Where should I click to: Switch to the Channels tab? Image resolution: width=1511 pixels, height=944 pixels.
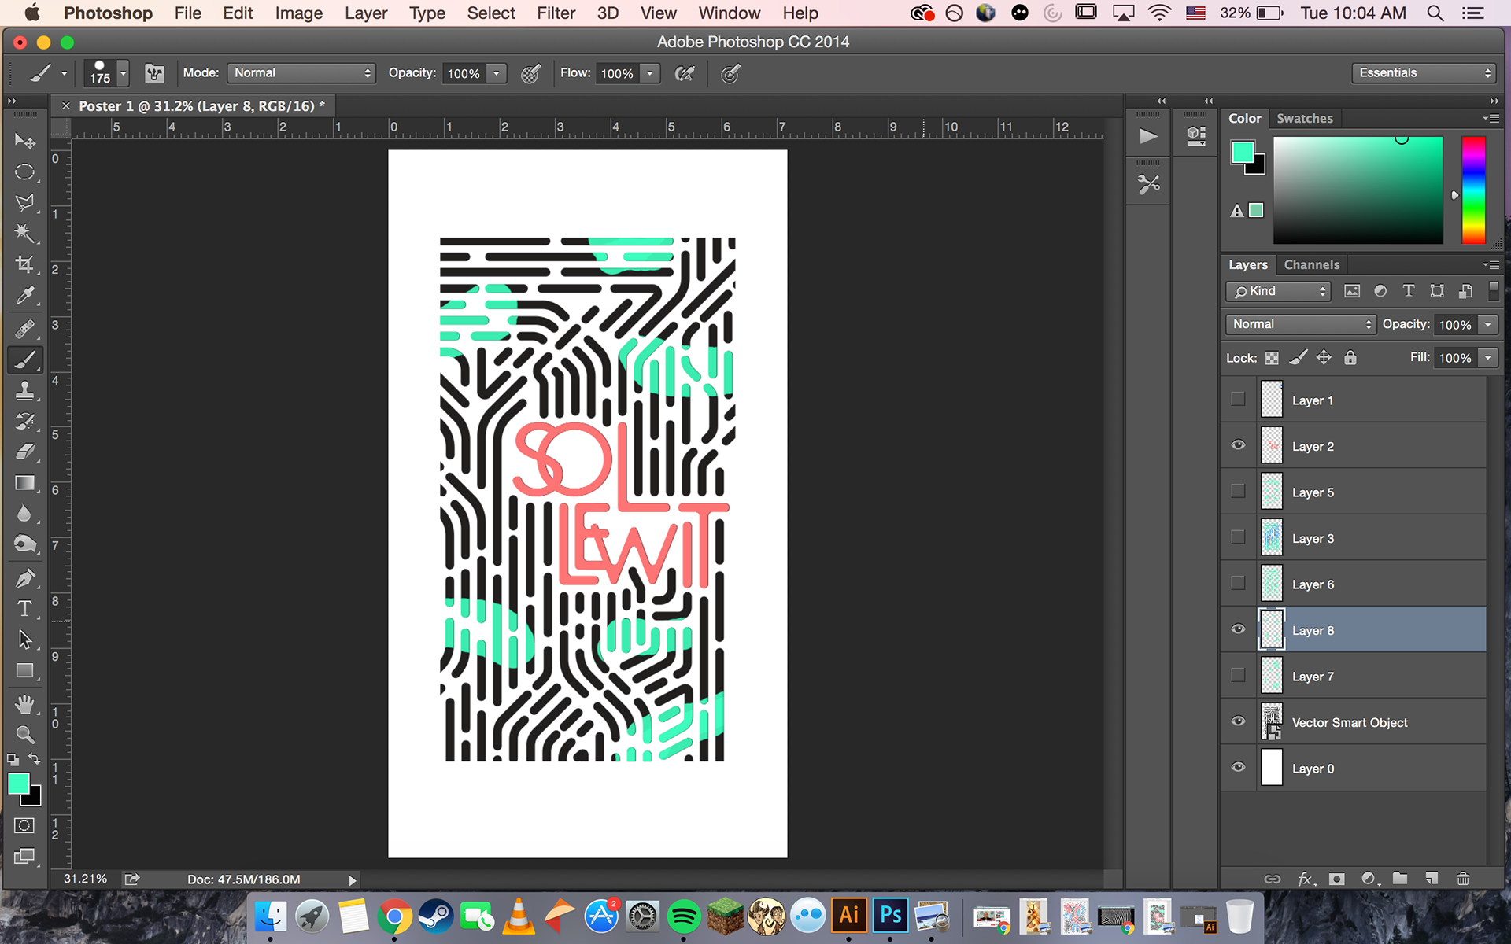pyautogui.click(x=1312, y=264)
